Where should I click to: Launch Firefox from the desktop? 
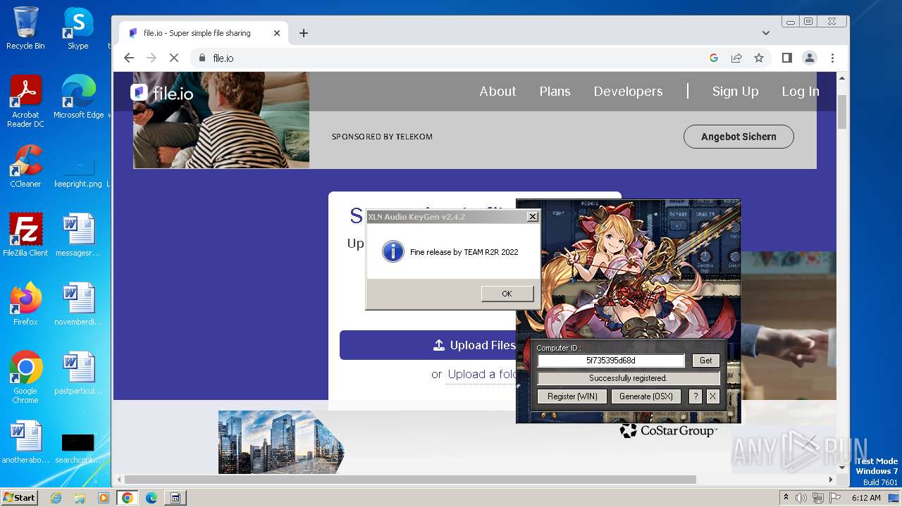click(25, 303)
